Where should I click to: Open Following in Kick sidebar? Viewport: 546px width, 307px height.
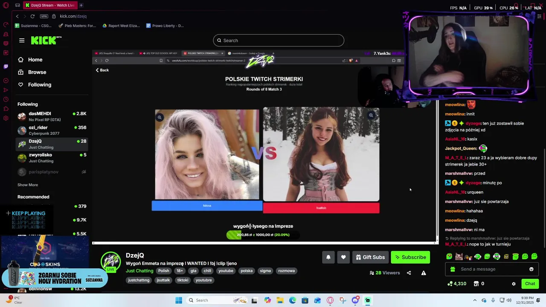[35, 84]
